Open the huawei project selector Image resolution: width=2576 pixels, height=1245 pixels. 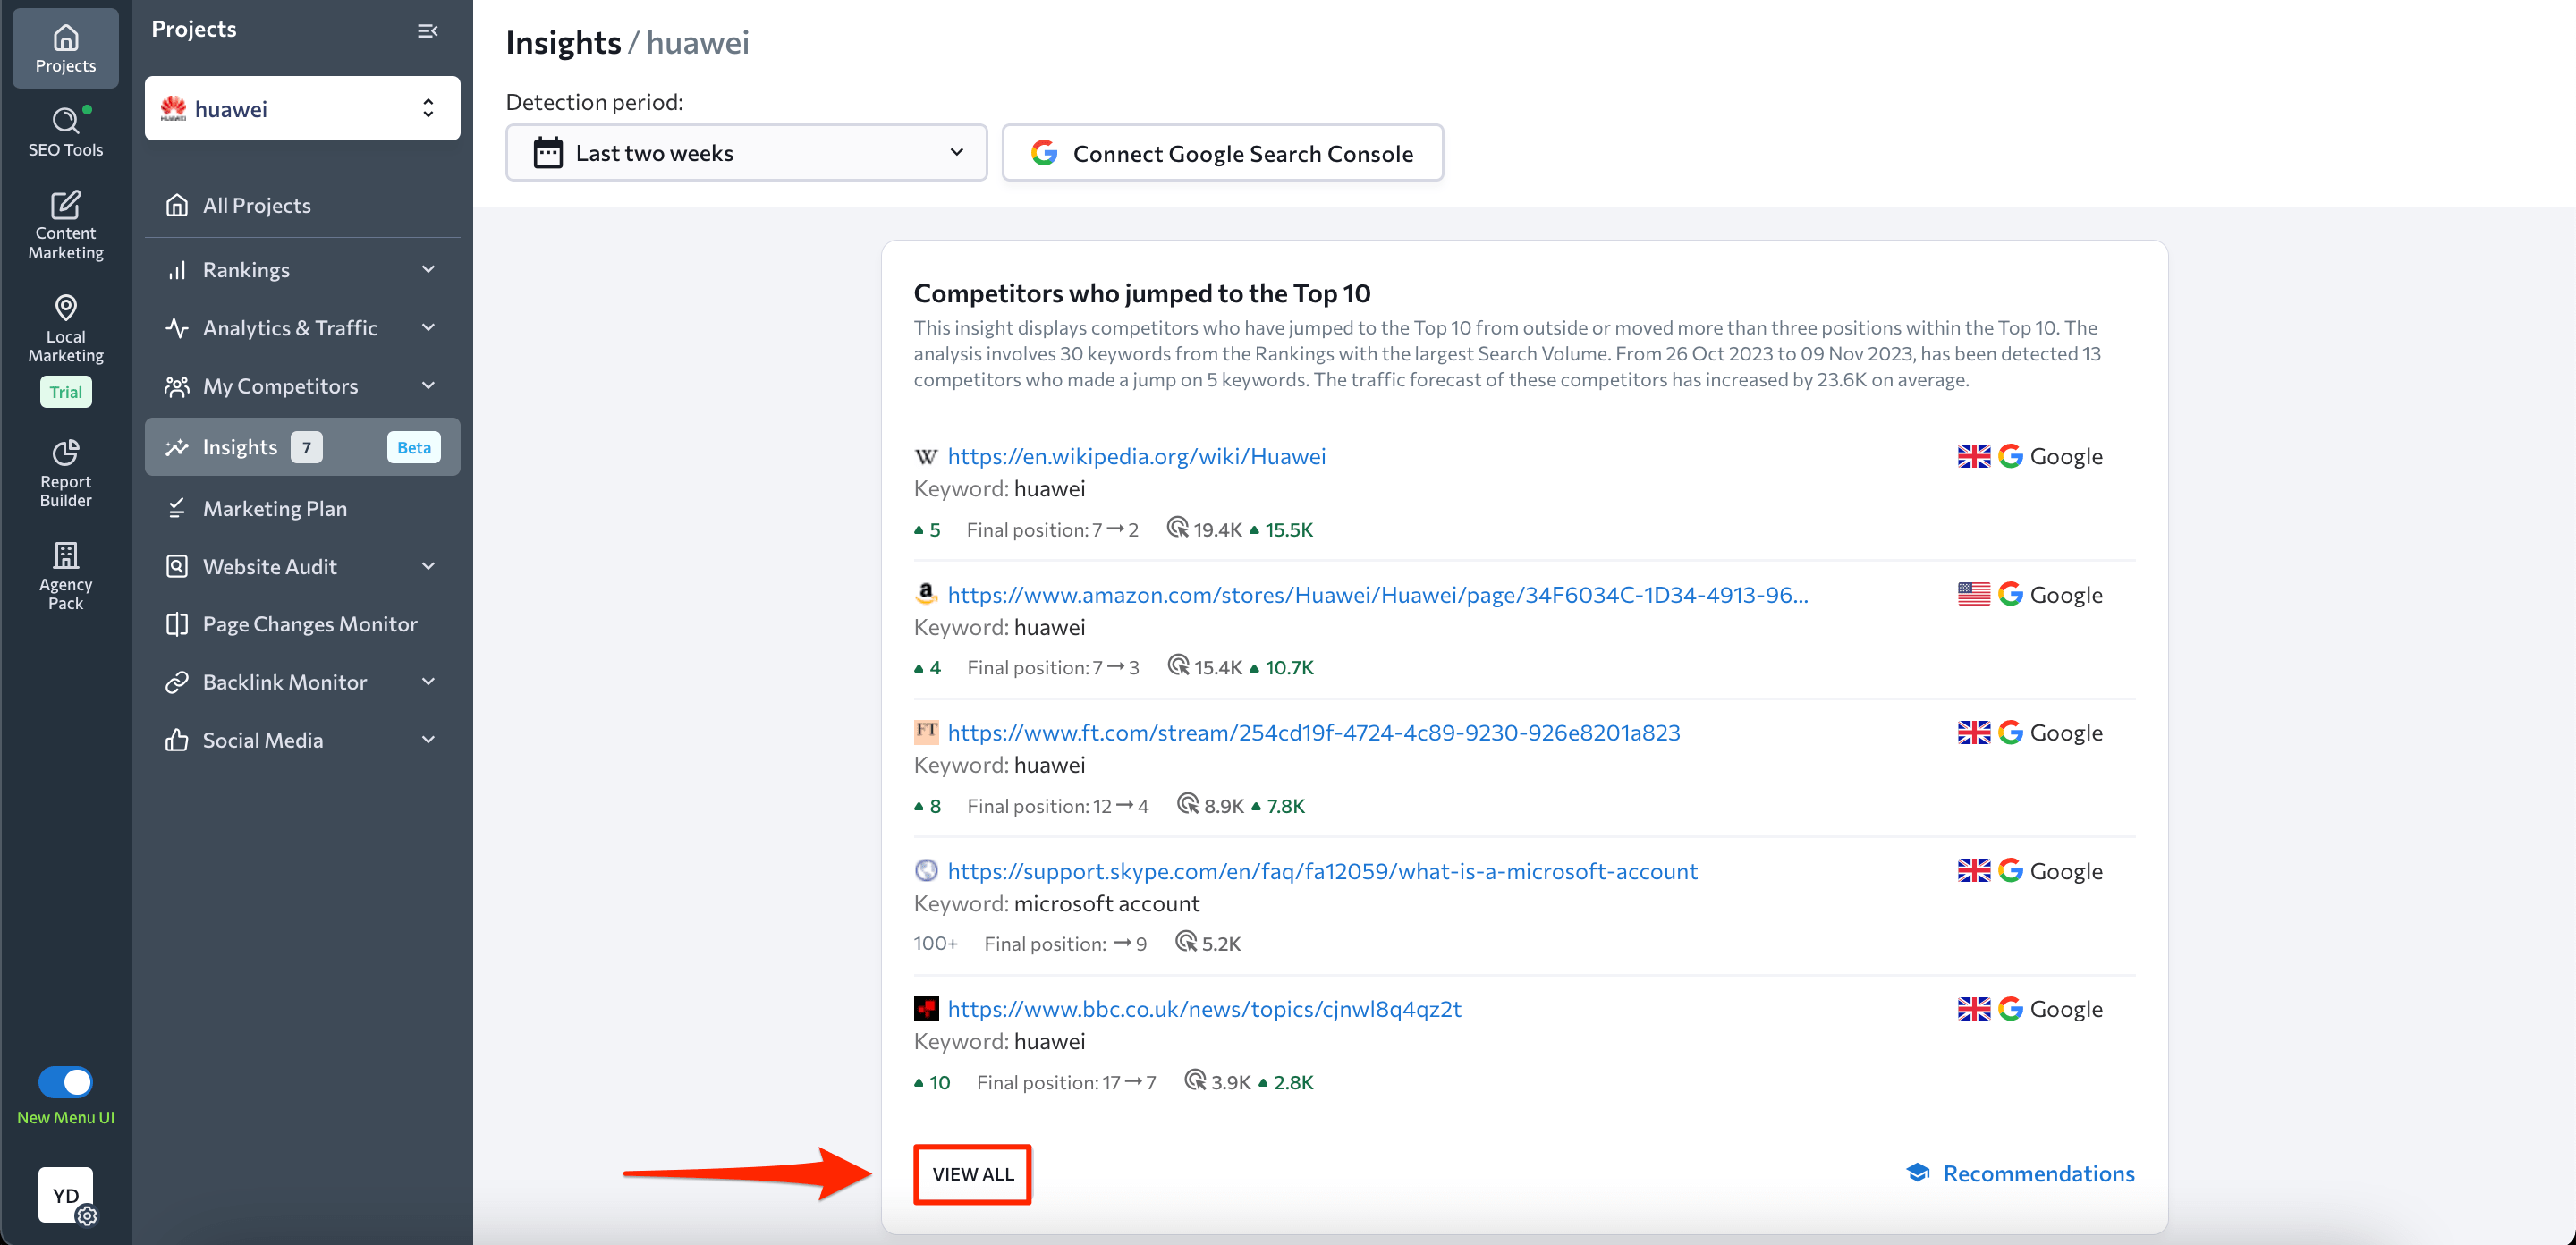click(302, 108)
